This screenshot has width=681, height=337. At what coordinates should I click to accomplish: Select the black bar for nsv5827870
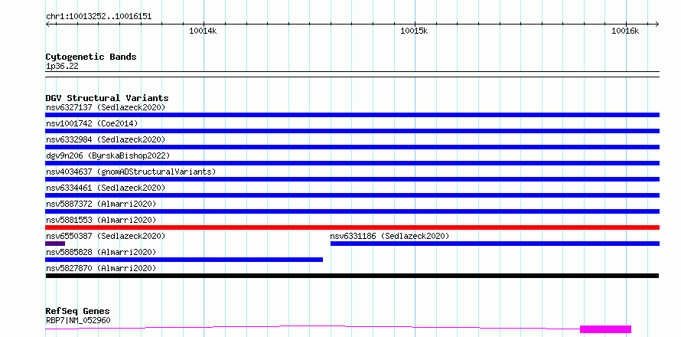(x=352, y=276)
